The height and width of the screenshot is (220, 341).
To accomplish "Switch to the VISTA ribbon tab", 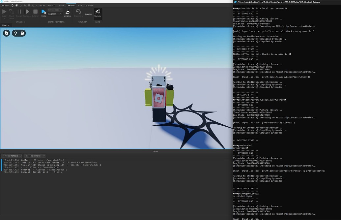I will [80, 6].
